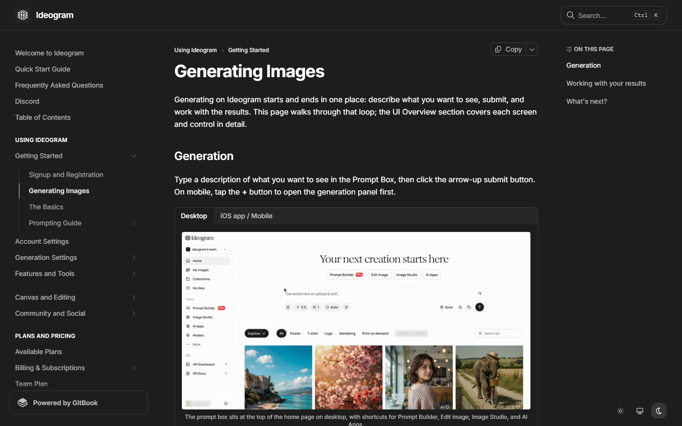Image resolution: width=682 pixels, height=426 pixels.
Task: Open the Search field
Action: [x=613, y=15]
